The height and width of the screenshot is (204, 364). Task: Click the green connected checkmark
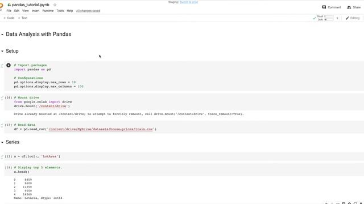coord(315,18)
